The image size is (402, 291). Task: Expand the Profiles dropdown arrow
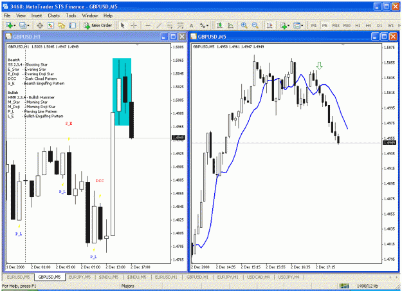tap(28, 26)
